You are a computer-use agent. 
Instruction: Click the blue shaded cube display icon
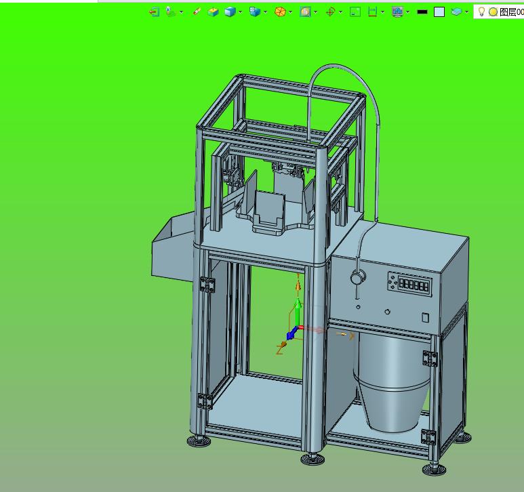(230, 12)
